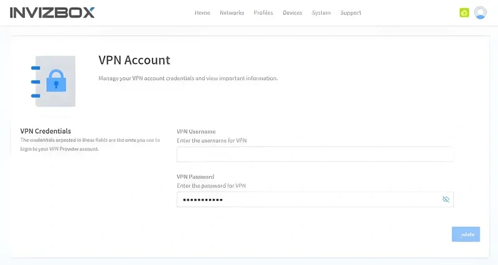498x265 pixels.
Task: Expand the System menu
Action: coord(321,12)
